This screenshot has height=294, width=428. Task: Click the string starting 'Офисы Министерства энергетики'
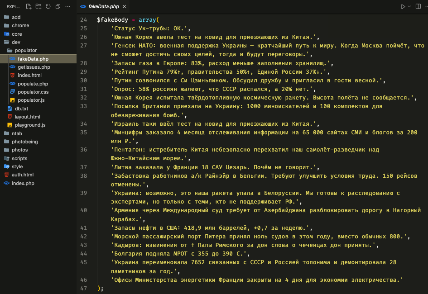tap(257, 280)
